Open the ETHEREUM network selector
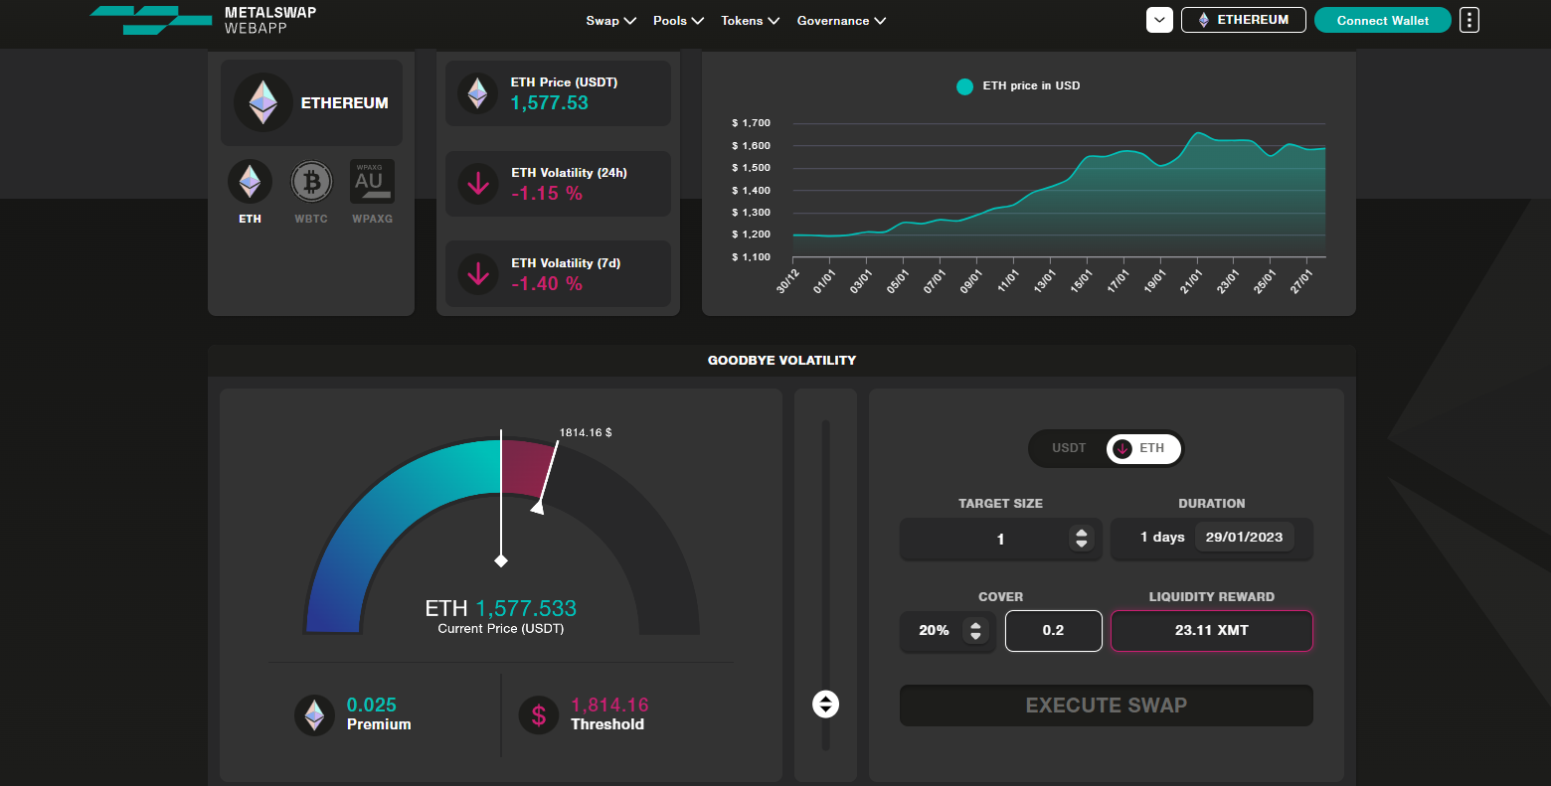The image size is (1551, 786). pos(1244,20)
